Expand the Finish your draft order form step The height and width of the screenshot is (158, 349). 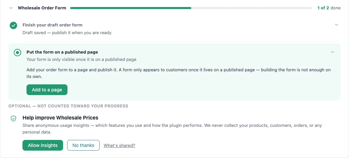(x=337, y=25)
